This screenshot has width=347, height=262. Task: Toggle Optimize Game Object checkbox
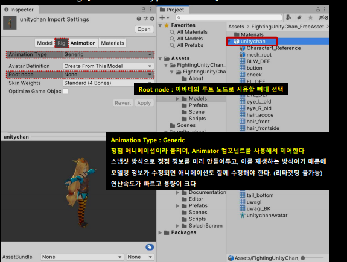66,91
